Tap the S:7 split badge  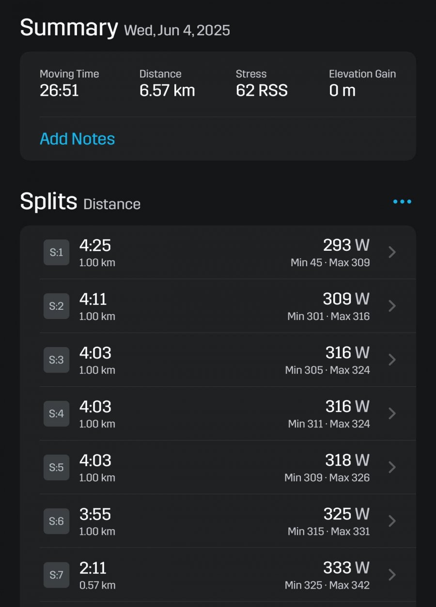pos(56,575)
